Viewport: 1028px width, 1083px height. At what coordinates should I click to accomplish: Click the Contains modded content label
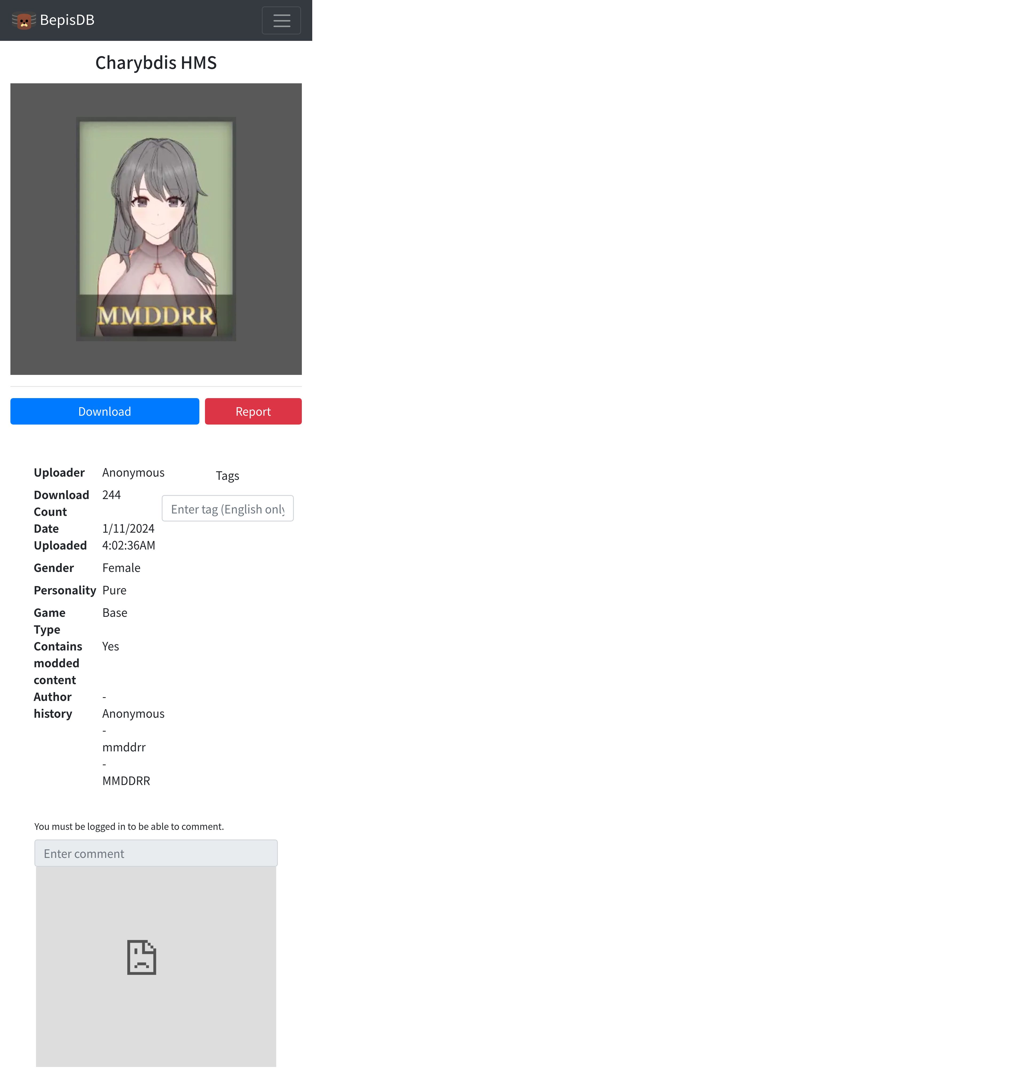click(x=58, y=663)
